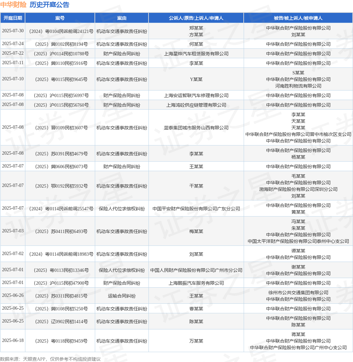Select case number 冀0102民初8194号
Image resolution: width=353 pixels, height=362 pixels.
[61, 44]
